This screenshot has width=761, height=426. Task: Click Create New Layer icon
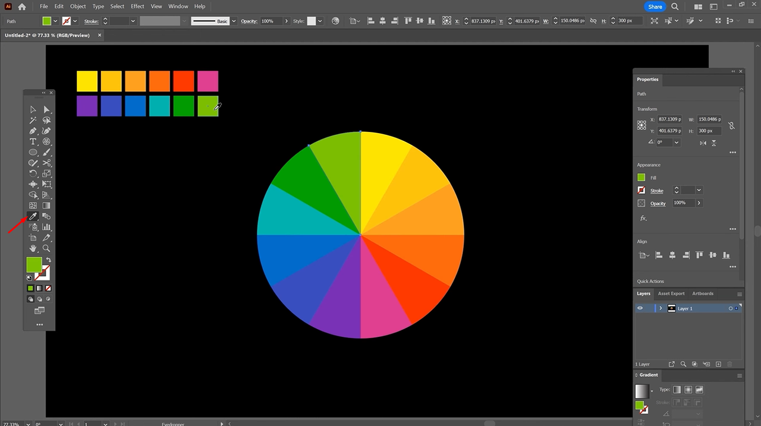tap(718, 364)
